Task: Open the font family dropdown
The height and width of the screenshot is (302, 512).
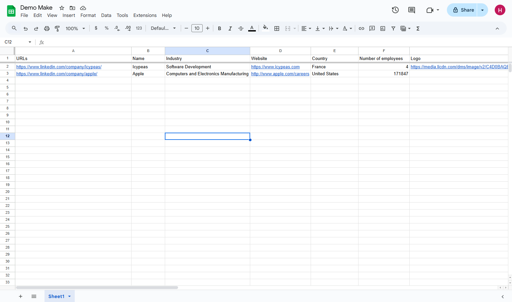Action: coord(163,29)
